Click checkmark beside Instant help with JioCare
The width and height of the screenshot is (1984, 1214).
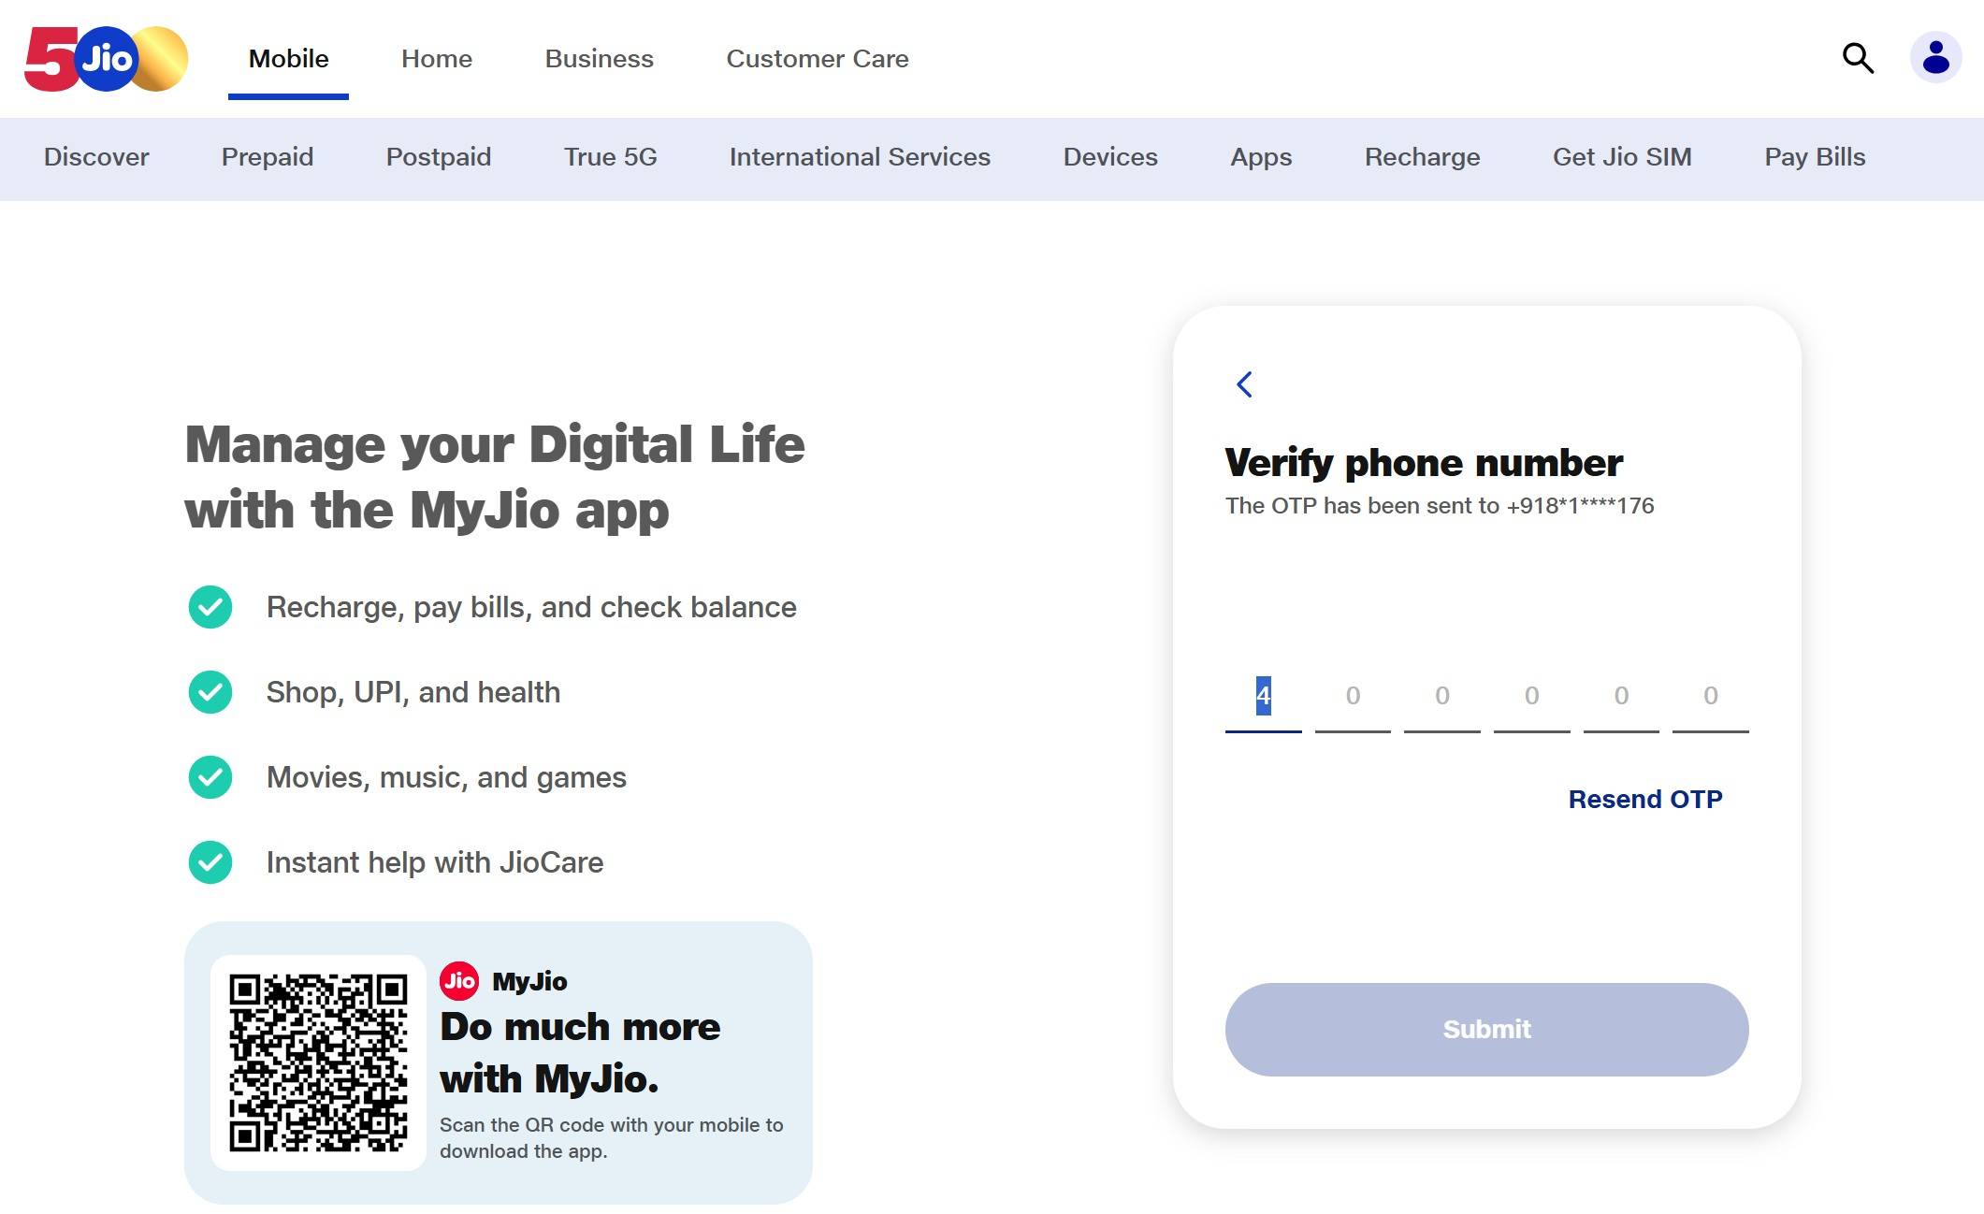210,862
